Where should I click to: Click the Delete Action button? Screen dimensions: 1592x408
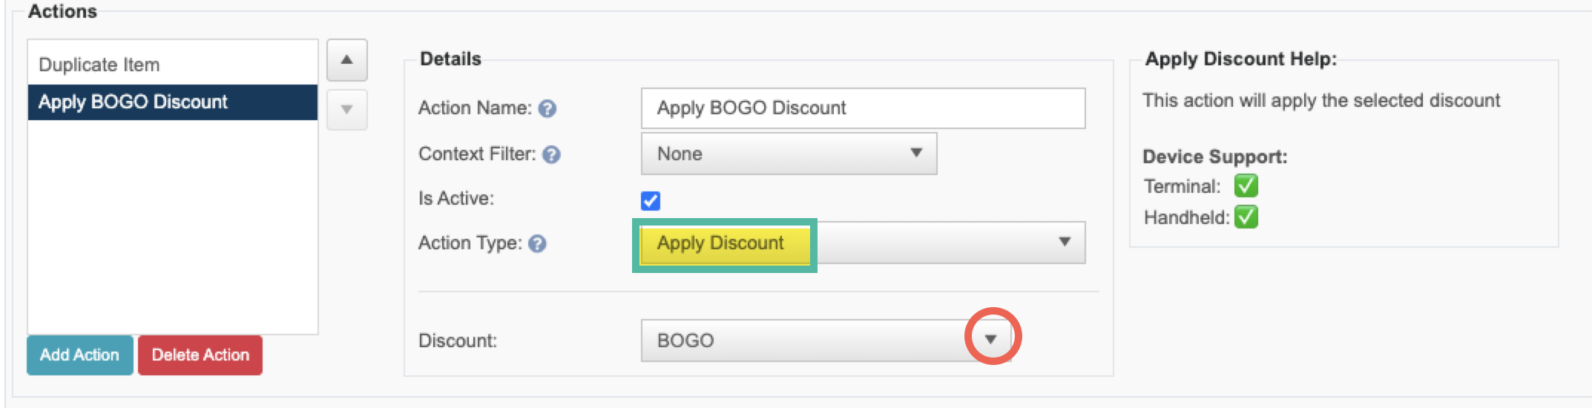click(x=200, y=355)
